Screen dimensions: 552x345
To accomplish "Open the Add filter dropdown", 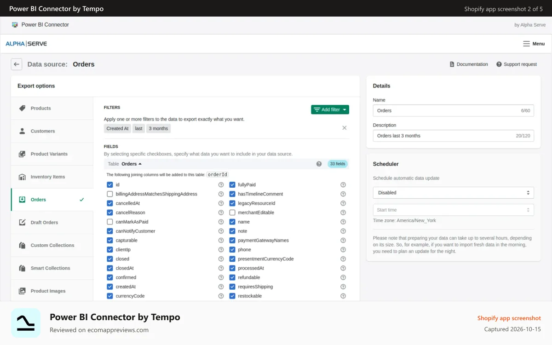I will pos(330,109).
